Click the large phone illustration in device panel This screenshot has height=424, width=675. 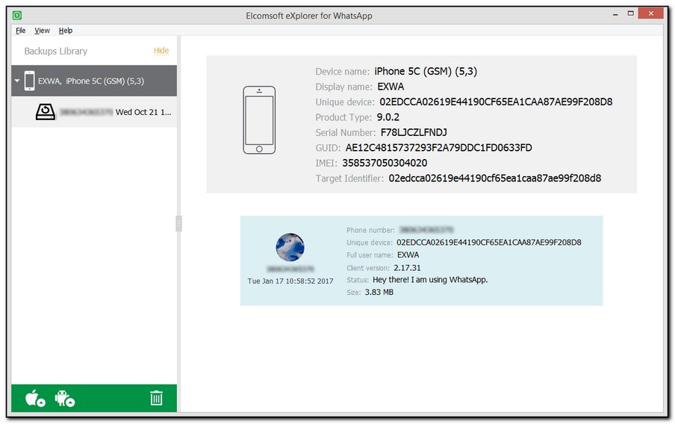click(x=258, y=120)
